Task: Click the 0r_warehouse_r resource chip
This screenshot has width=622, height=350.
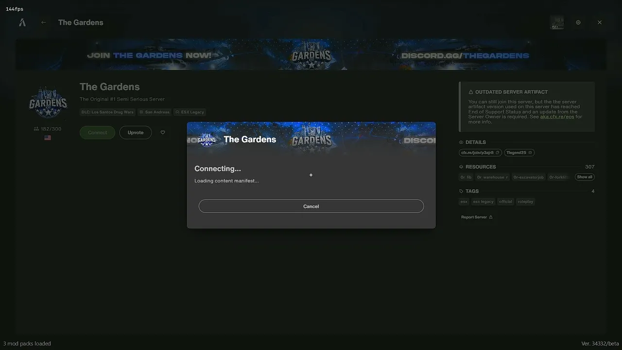Action: click(x=492, y=177)
